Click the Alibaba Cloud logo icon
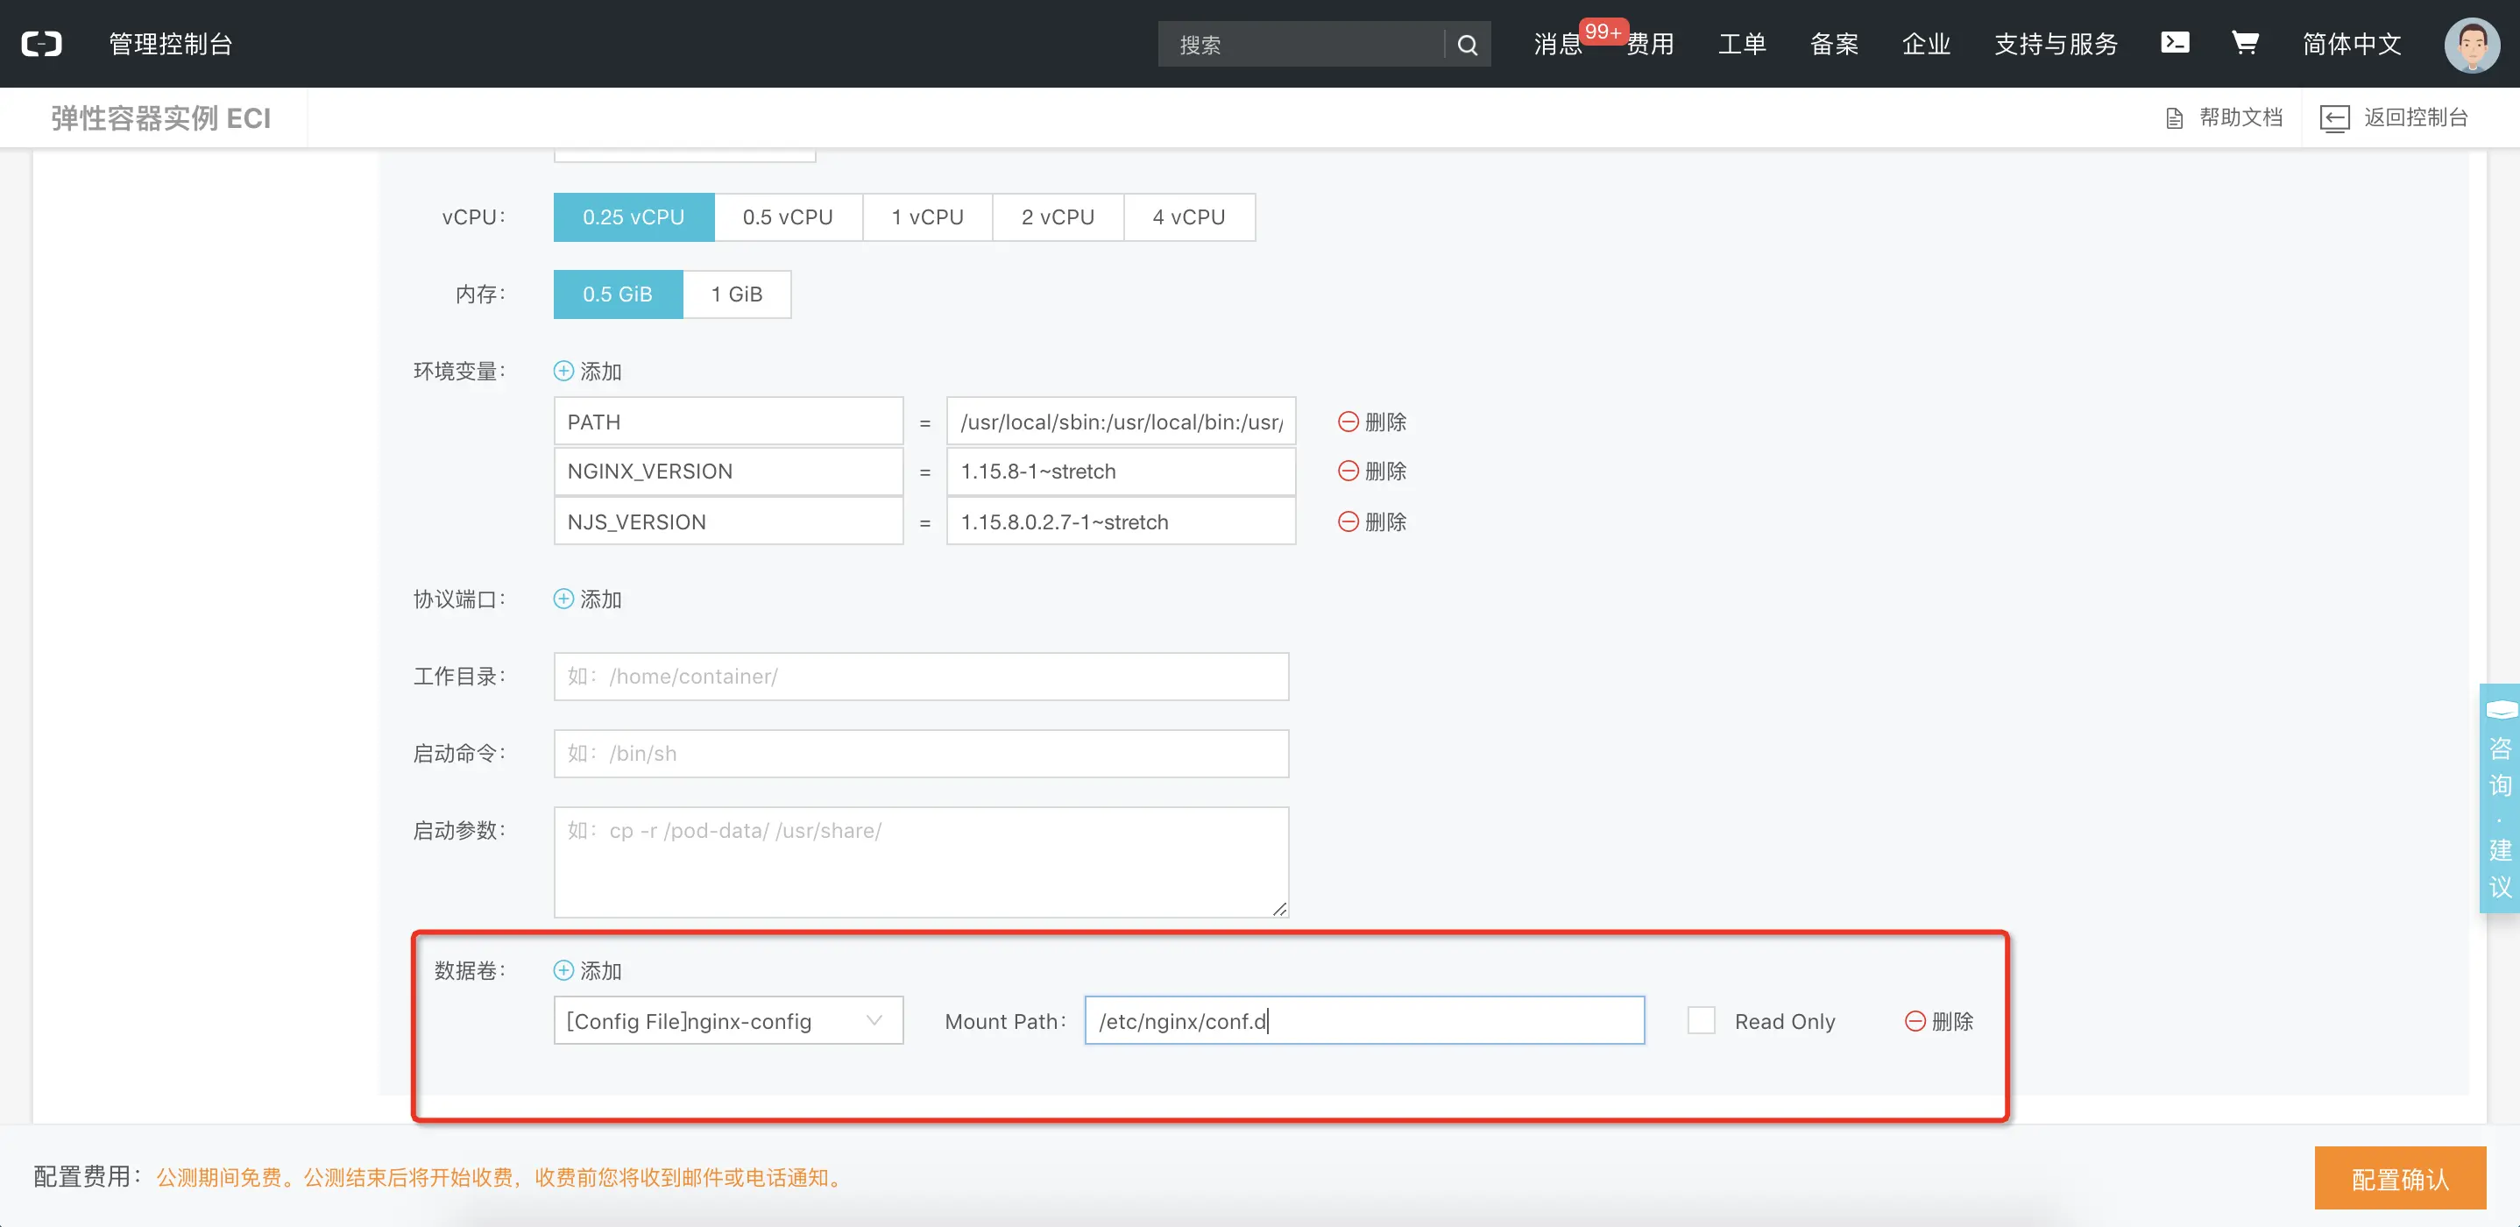2520x1227 pixels. click(x=41, y=44)
